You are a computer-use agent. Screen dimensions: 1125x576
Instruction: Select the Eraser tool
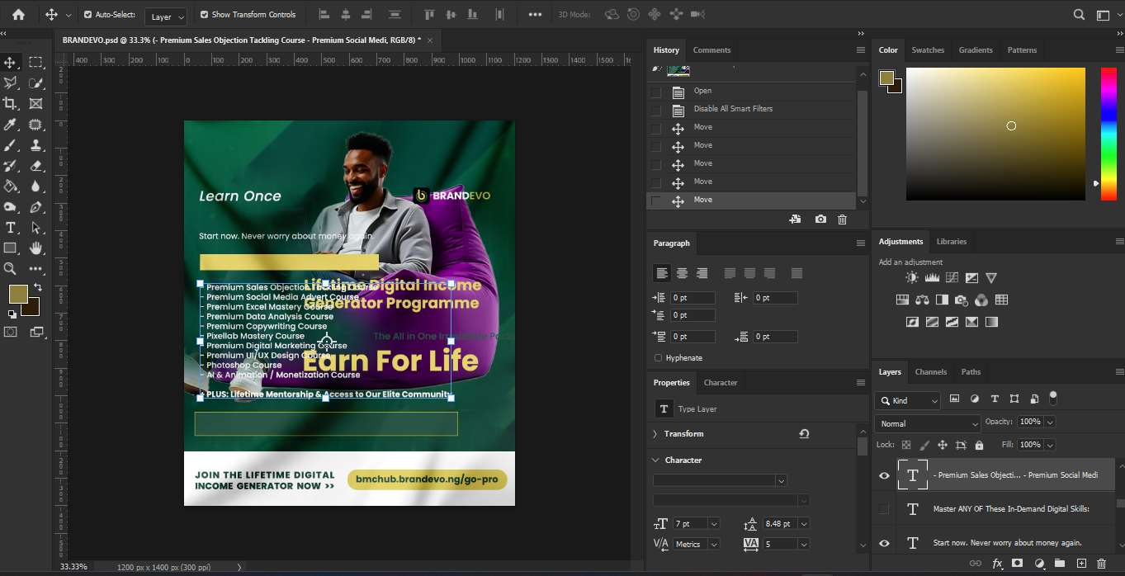(x=35, y=166)
